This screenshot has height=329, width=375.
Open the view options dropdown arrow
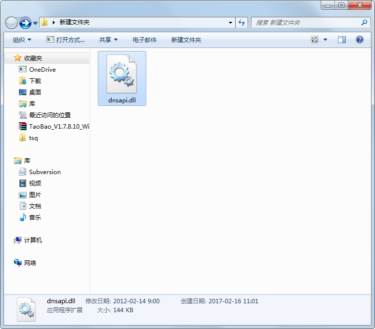point(325,40)
